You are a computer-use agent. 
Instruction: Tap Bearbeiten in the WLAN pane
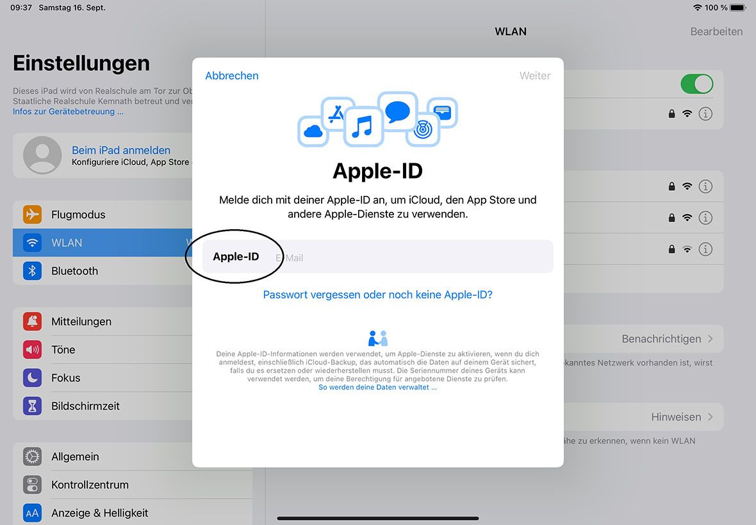716,31
